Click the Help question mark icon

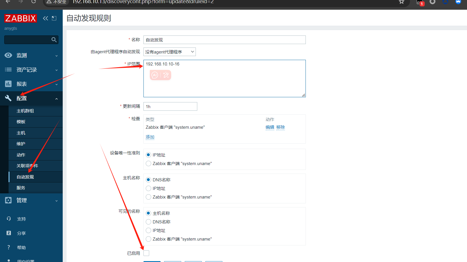9,247
